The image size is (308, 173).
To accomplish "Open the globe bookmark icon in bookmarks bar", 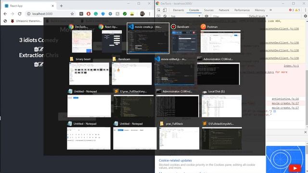I will 5,21.
